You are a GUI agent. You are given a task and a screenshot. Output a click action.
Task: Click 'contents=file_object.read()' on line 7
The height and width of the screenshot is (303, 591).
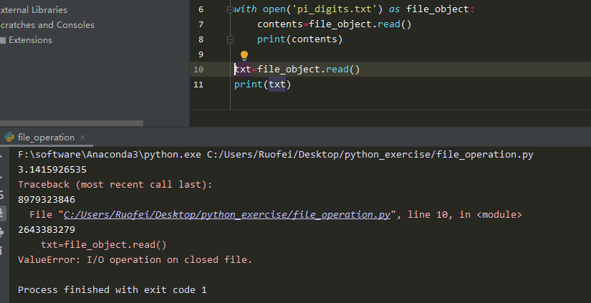[335, 24]
